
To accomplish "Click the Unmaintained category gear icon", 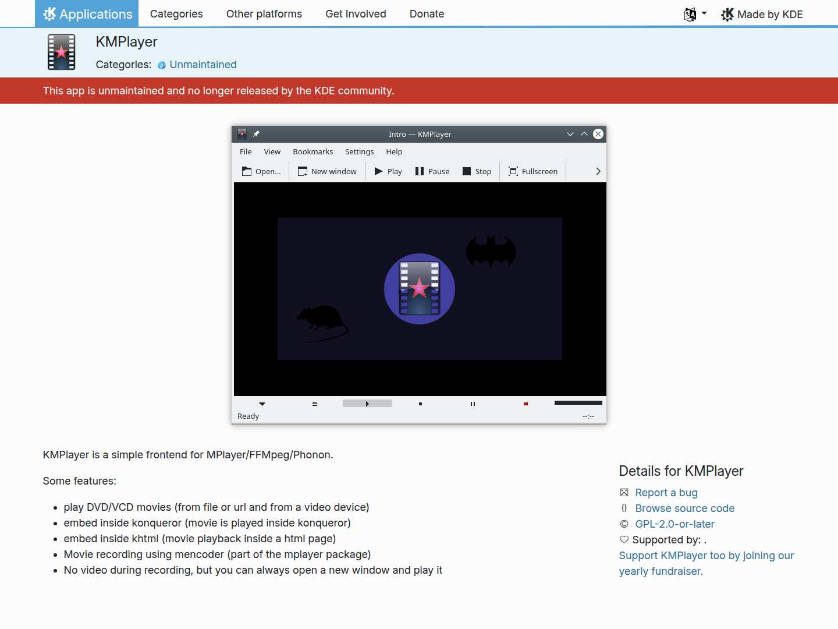I will (162, 65).
